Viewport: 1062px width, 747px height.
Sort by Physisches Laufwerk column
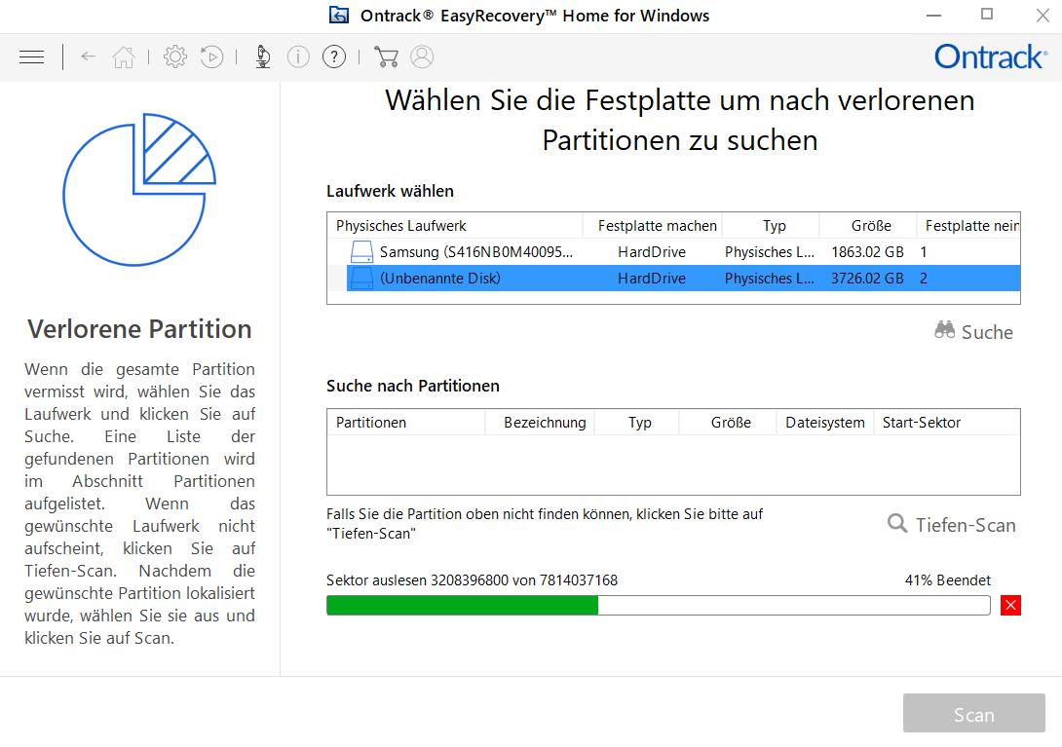[x=454, y=226]
